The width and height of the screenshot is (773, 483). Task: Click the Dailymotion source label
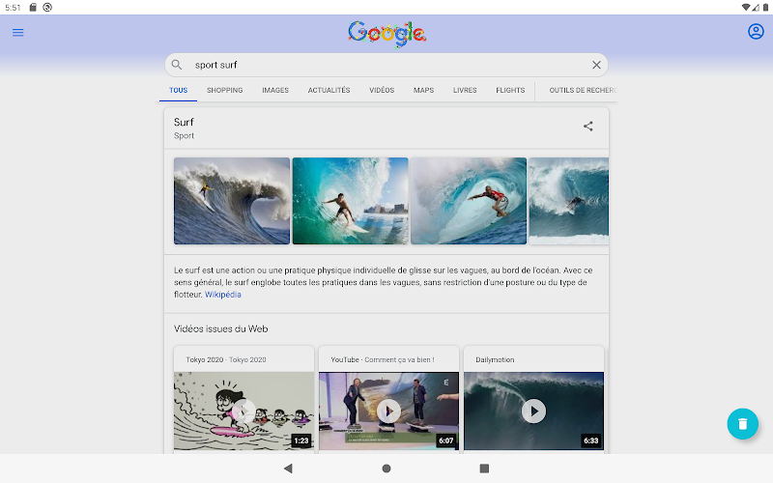coord(495,359)
